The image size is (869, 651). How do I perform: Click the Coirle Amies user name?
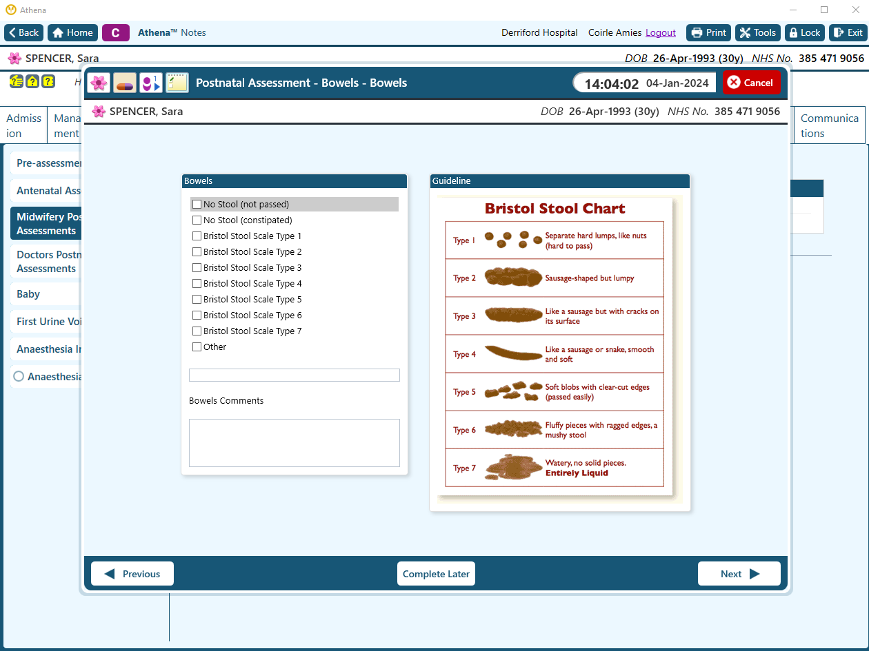pos(615,32)
